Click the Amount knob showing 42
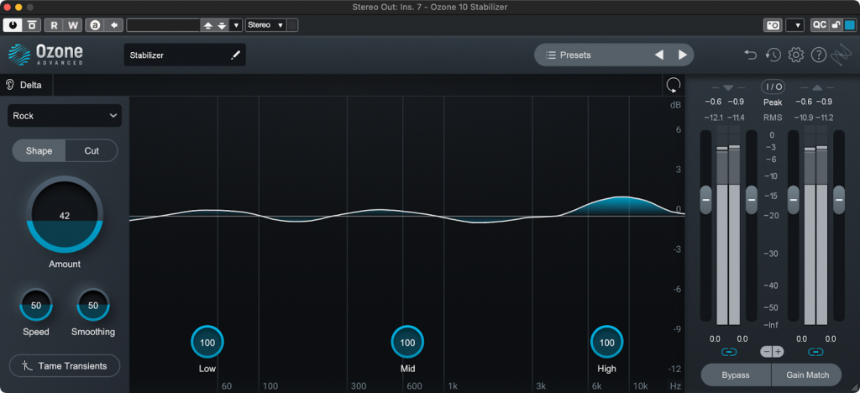This screenshot has width=860, height=393. [x=65, y=214]
